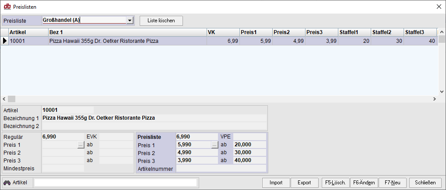Click the Export button

tap(304, 183)
